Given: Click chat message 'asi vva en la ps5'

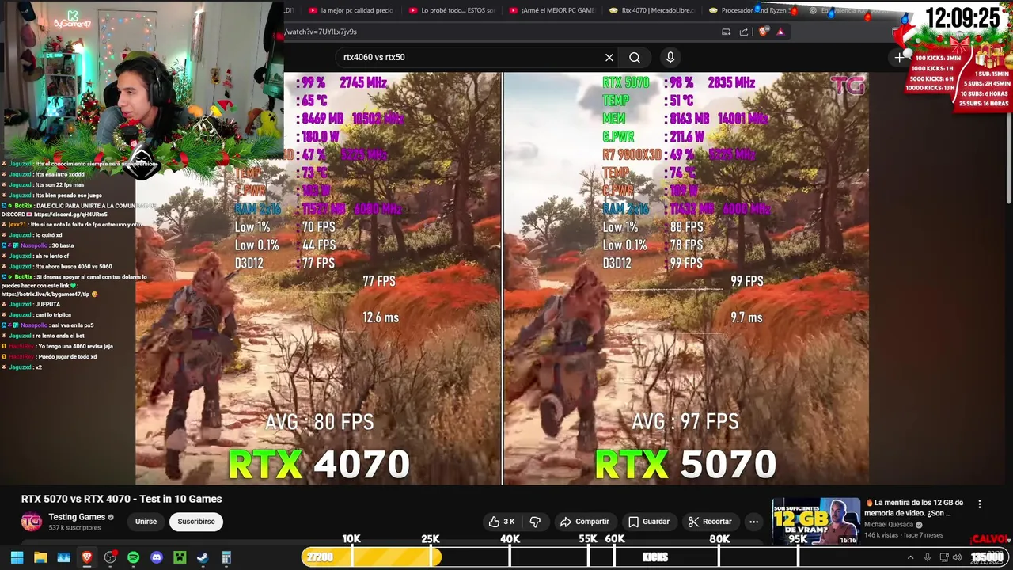Looking at the screenshot, I should pos(72,325).
